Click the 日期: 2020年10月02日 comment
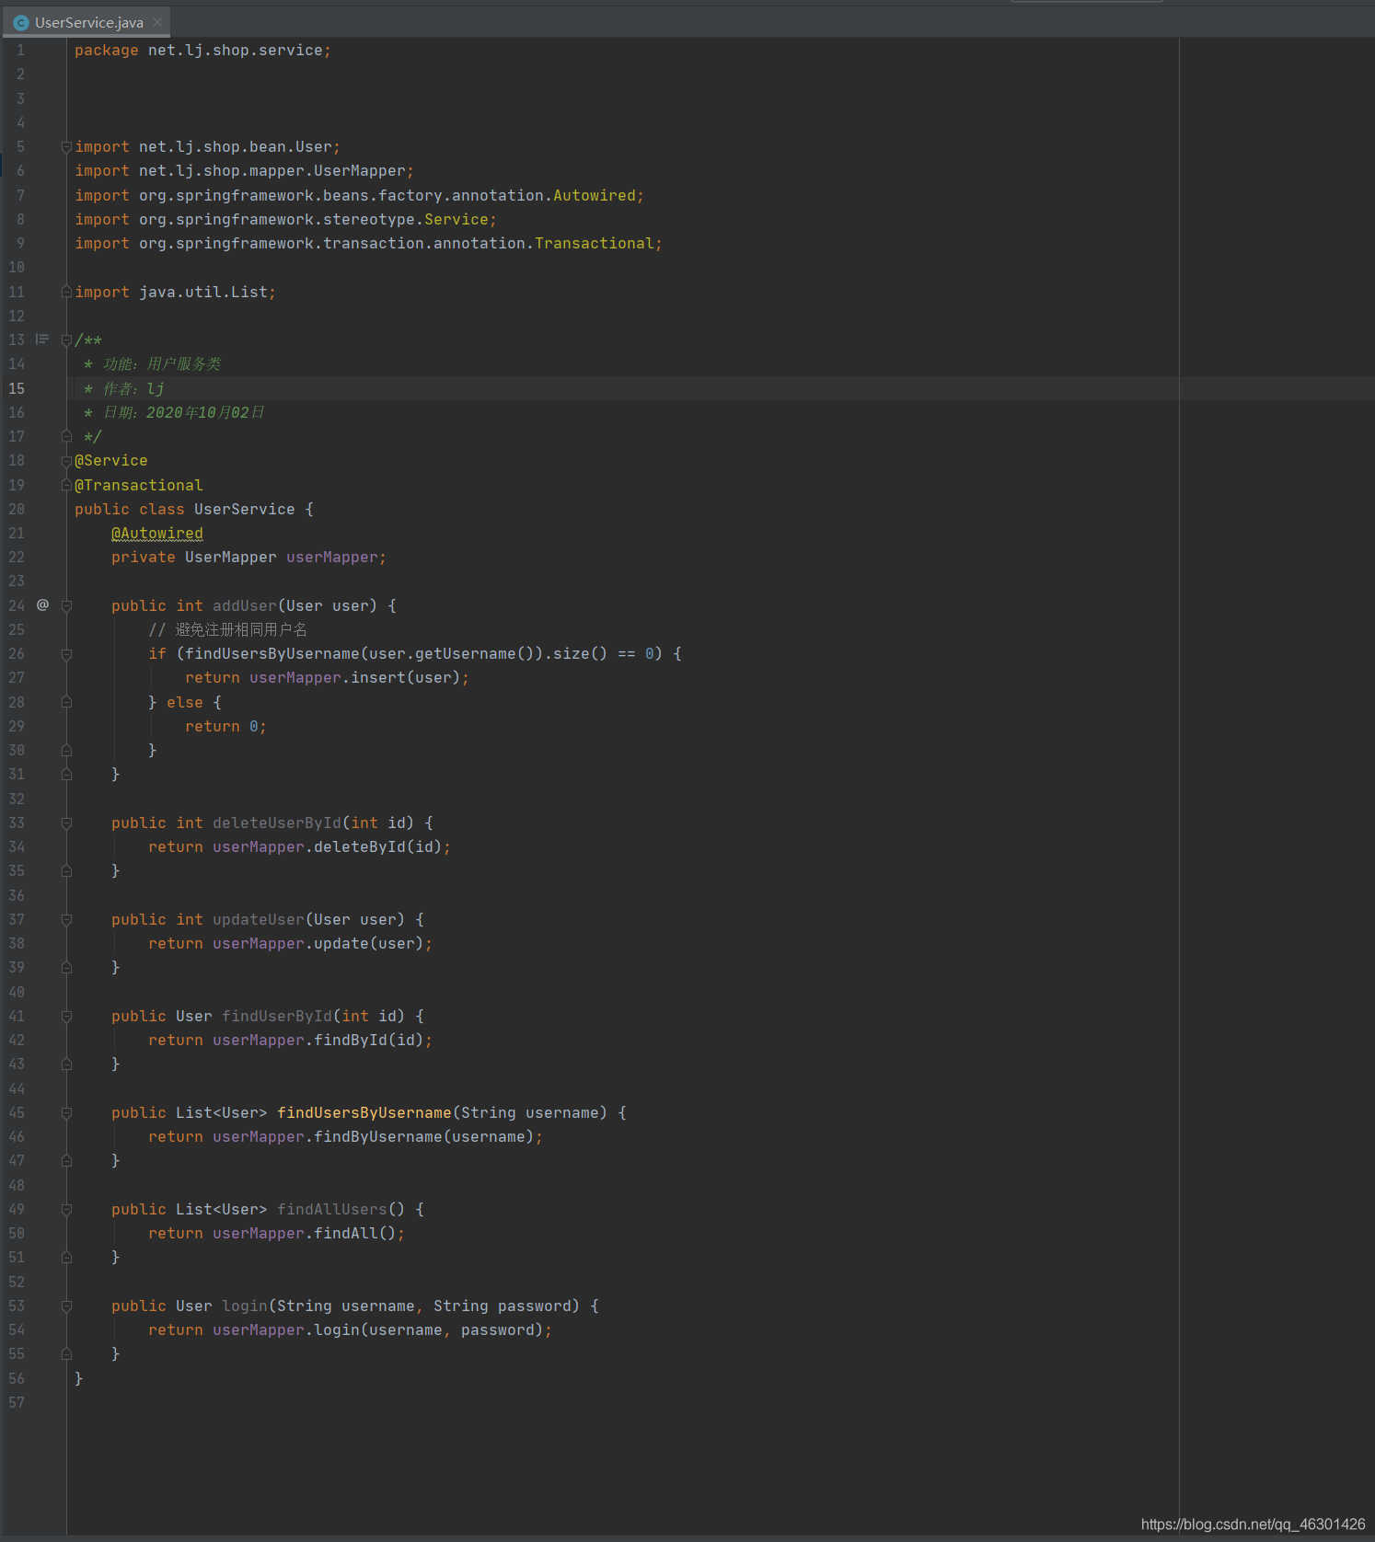 tap(174, 412)
